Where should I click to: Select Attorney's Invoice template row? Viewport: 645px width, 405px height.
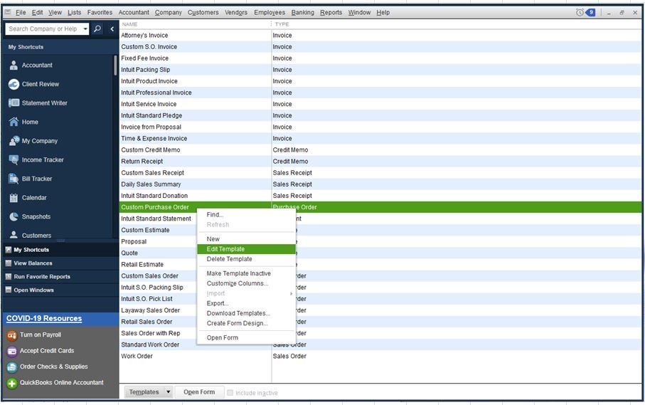click(x=380, y=36)
